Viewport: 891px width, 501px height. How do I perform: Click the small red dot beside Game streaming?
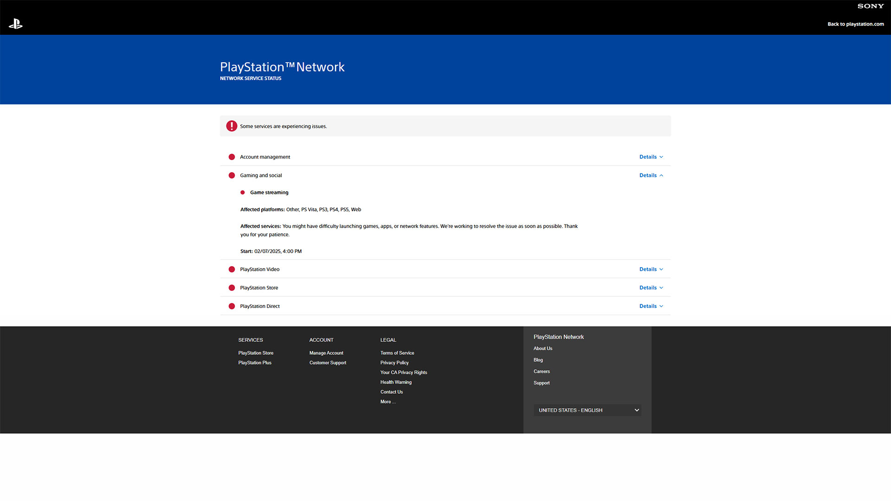[242, 193]
